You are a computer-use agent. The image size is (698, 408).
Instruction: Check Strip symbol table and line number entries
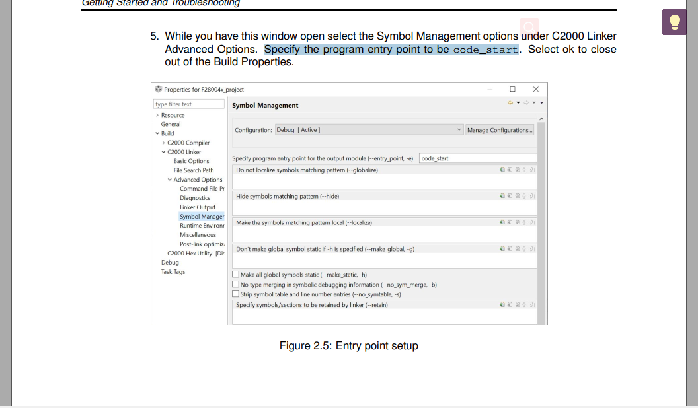[x=235, y=294]
